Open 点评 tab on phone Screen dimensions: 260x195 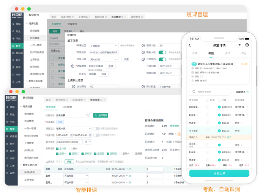coord(227,53)
